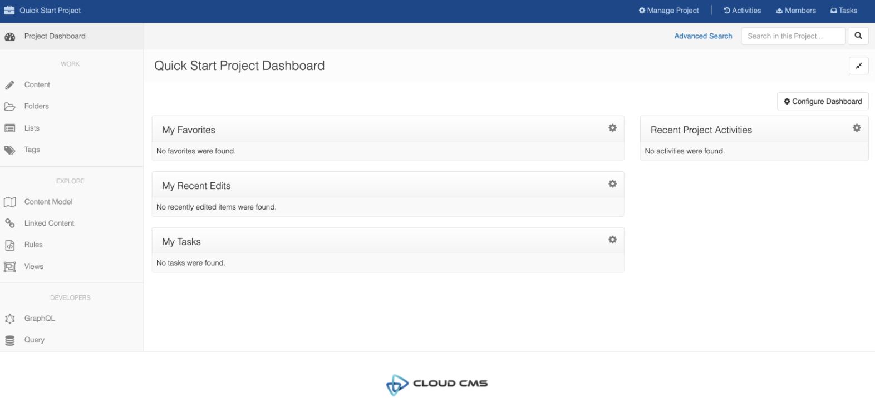Open Members in the top bar
Screen dimensions: 875x398
coord(796,11)
